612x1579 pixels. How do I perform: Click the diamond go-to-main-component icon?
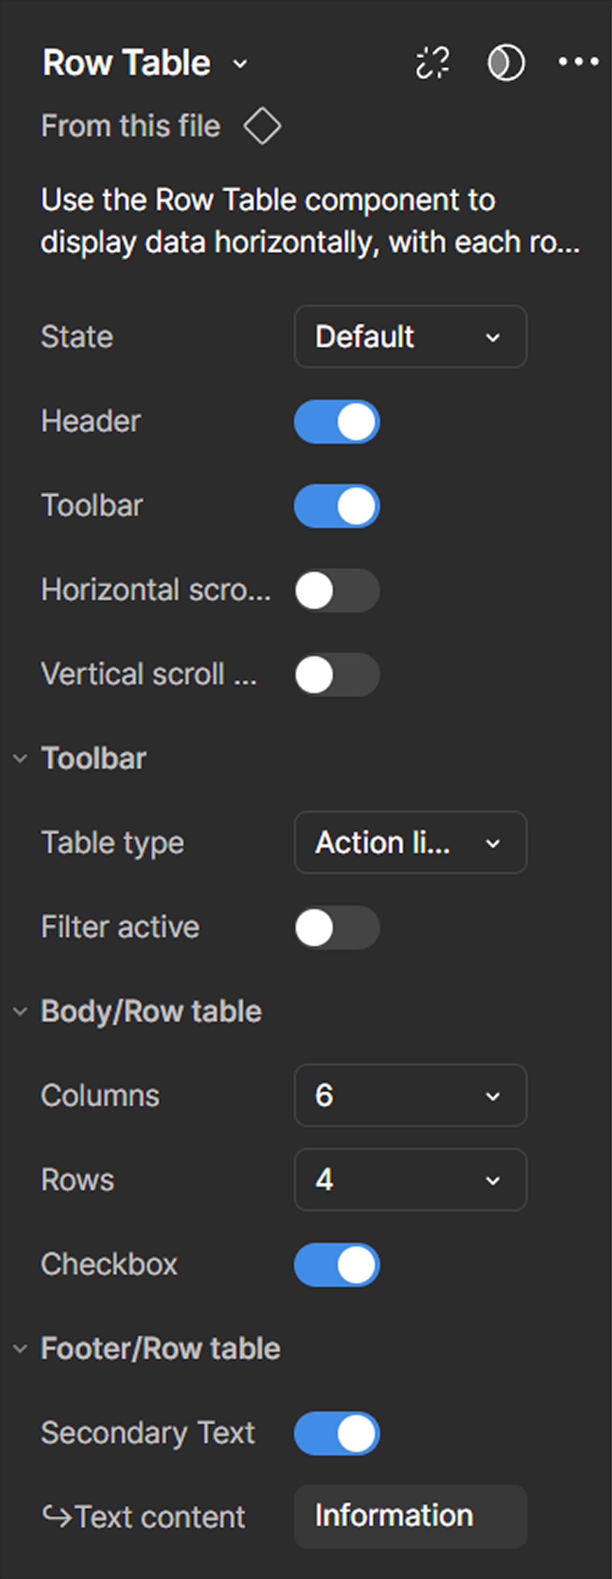tap(262, 126)
